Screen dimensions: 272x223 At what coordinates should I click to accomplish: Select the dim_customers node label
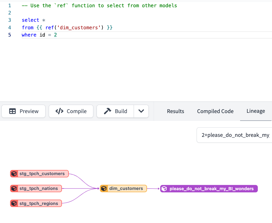(x=126, y=188)
